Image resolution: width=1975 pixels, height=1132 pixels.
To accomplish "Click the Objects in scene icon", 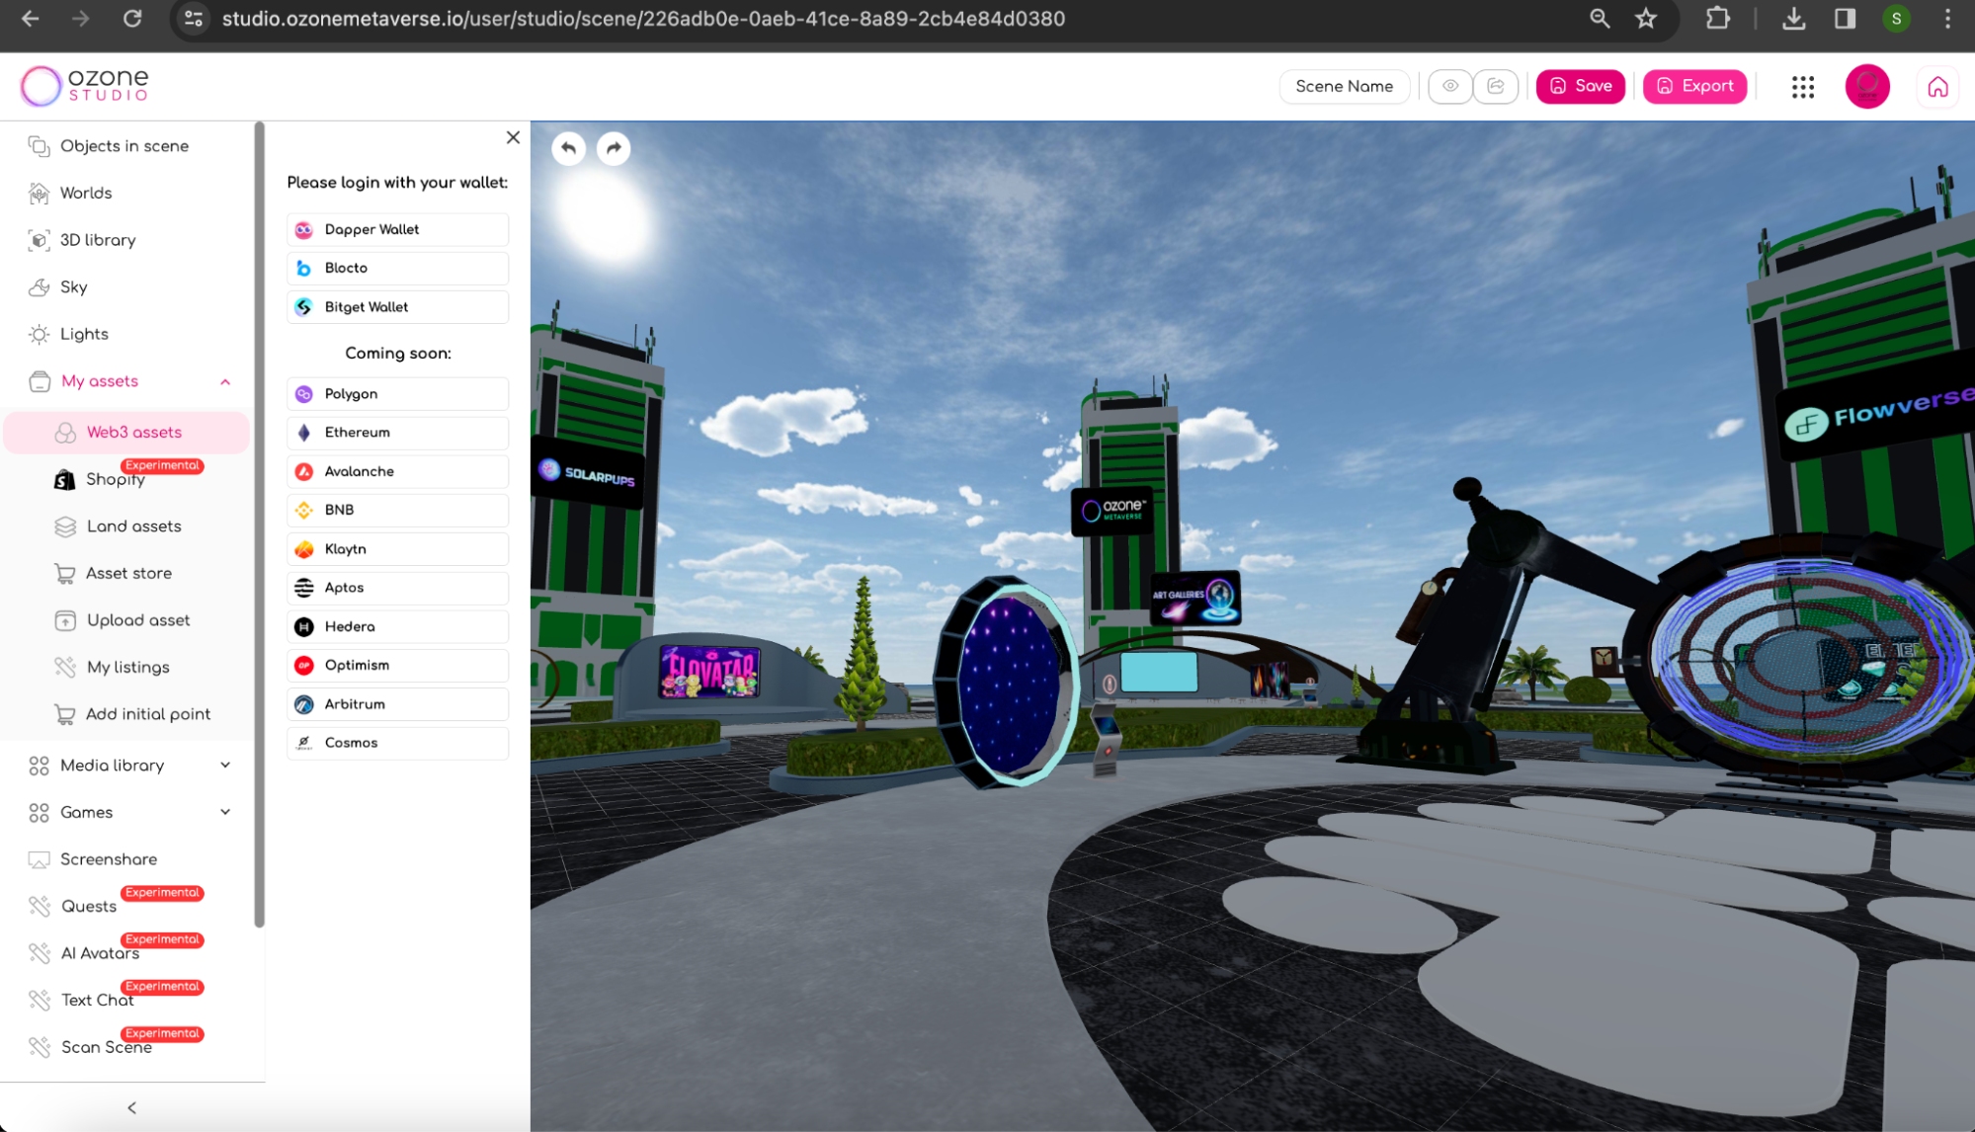I will click(40, 145).
